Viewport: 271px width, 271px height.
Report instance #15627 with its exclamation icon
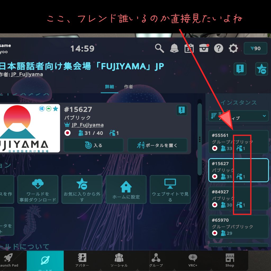click(x=182, y=110)
